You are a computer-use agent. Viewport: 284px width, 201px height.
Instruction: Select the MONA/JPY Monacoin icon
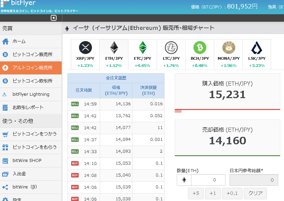click(x=228, y=48)
